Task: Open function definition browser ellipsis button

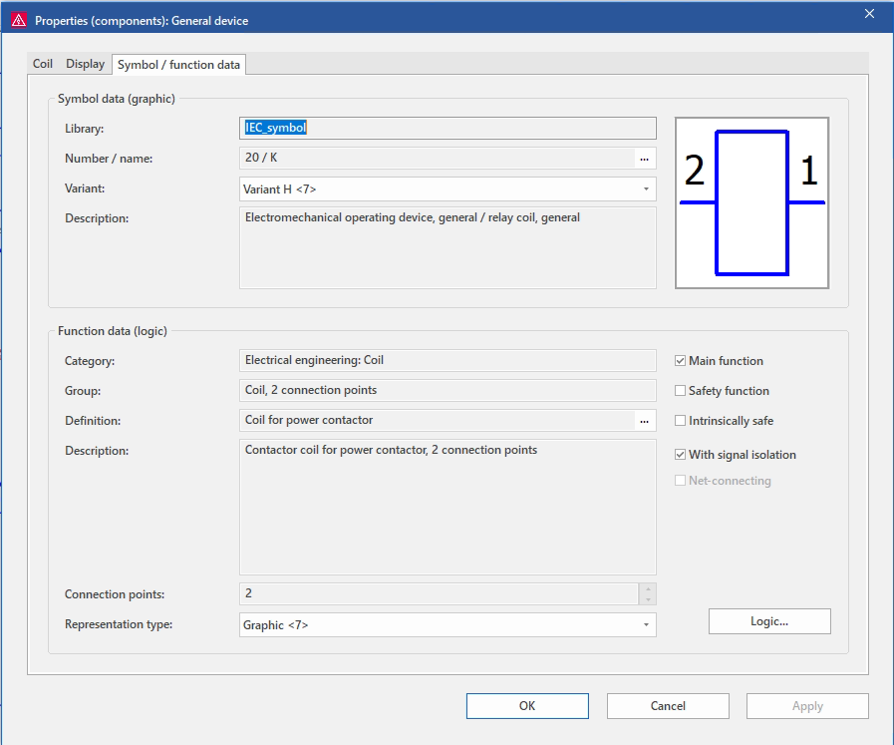Action: click(x=644, y=421)
